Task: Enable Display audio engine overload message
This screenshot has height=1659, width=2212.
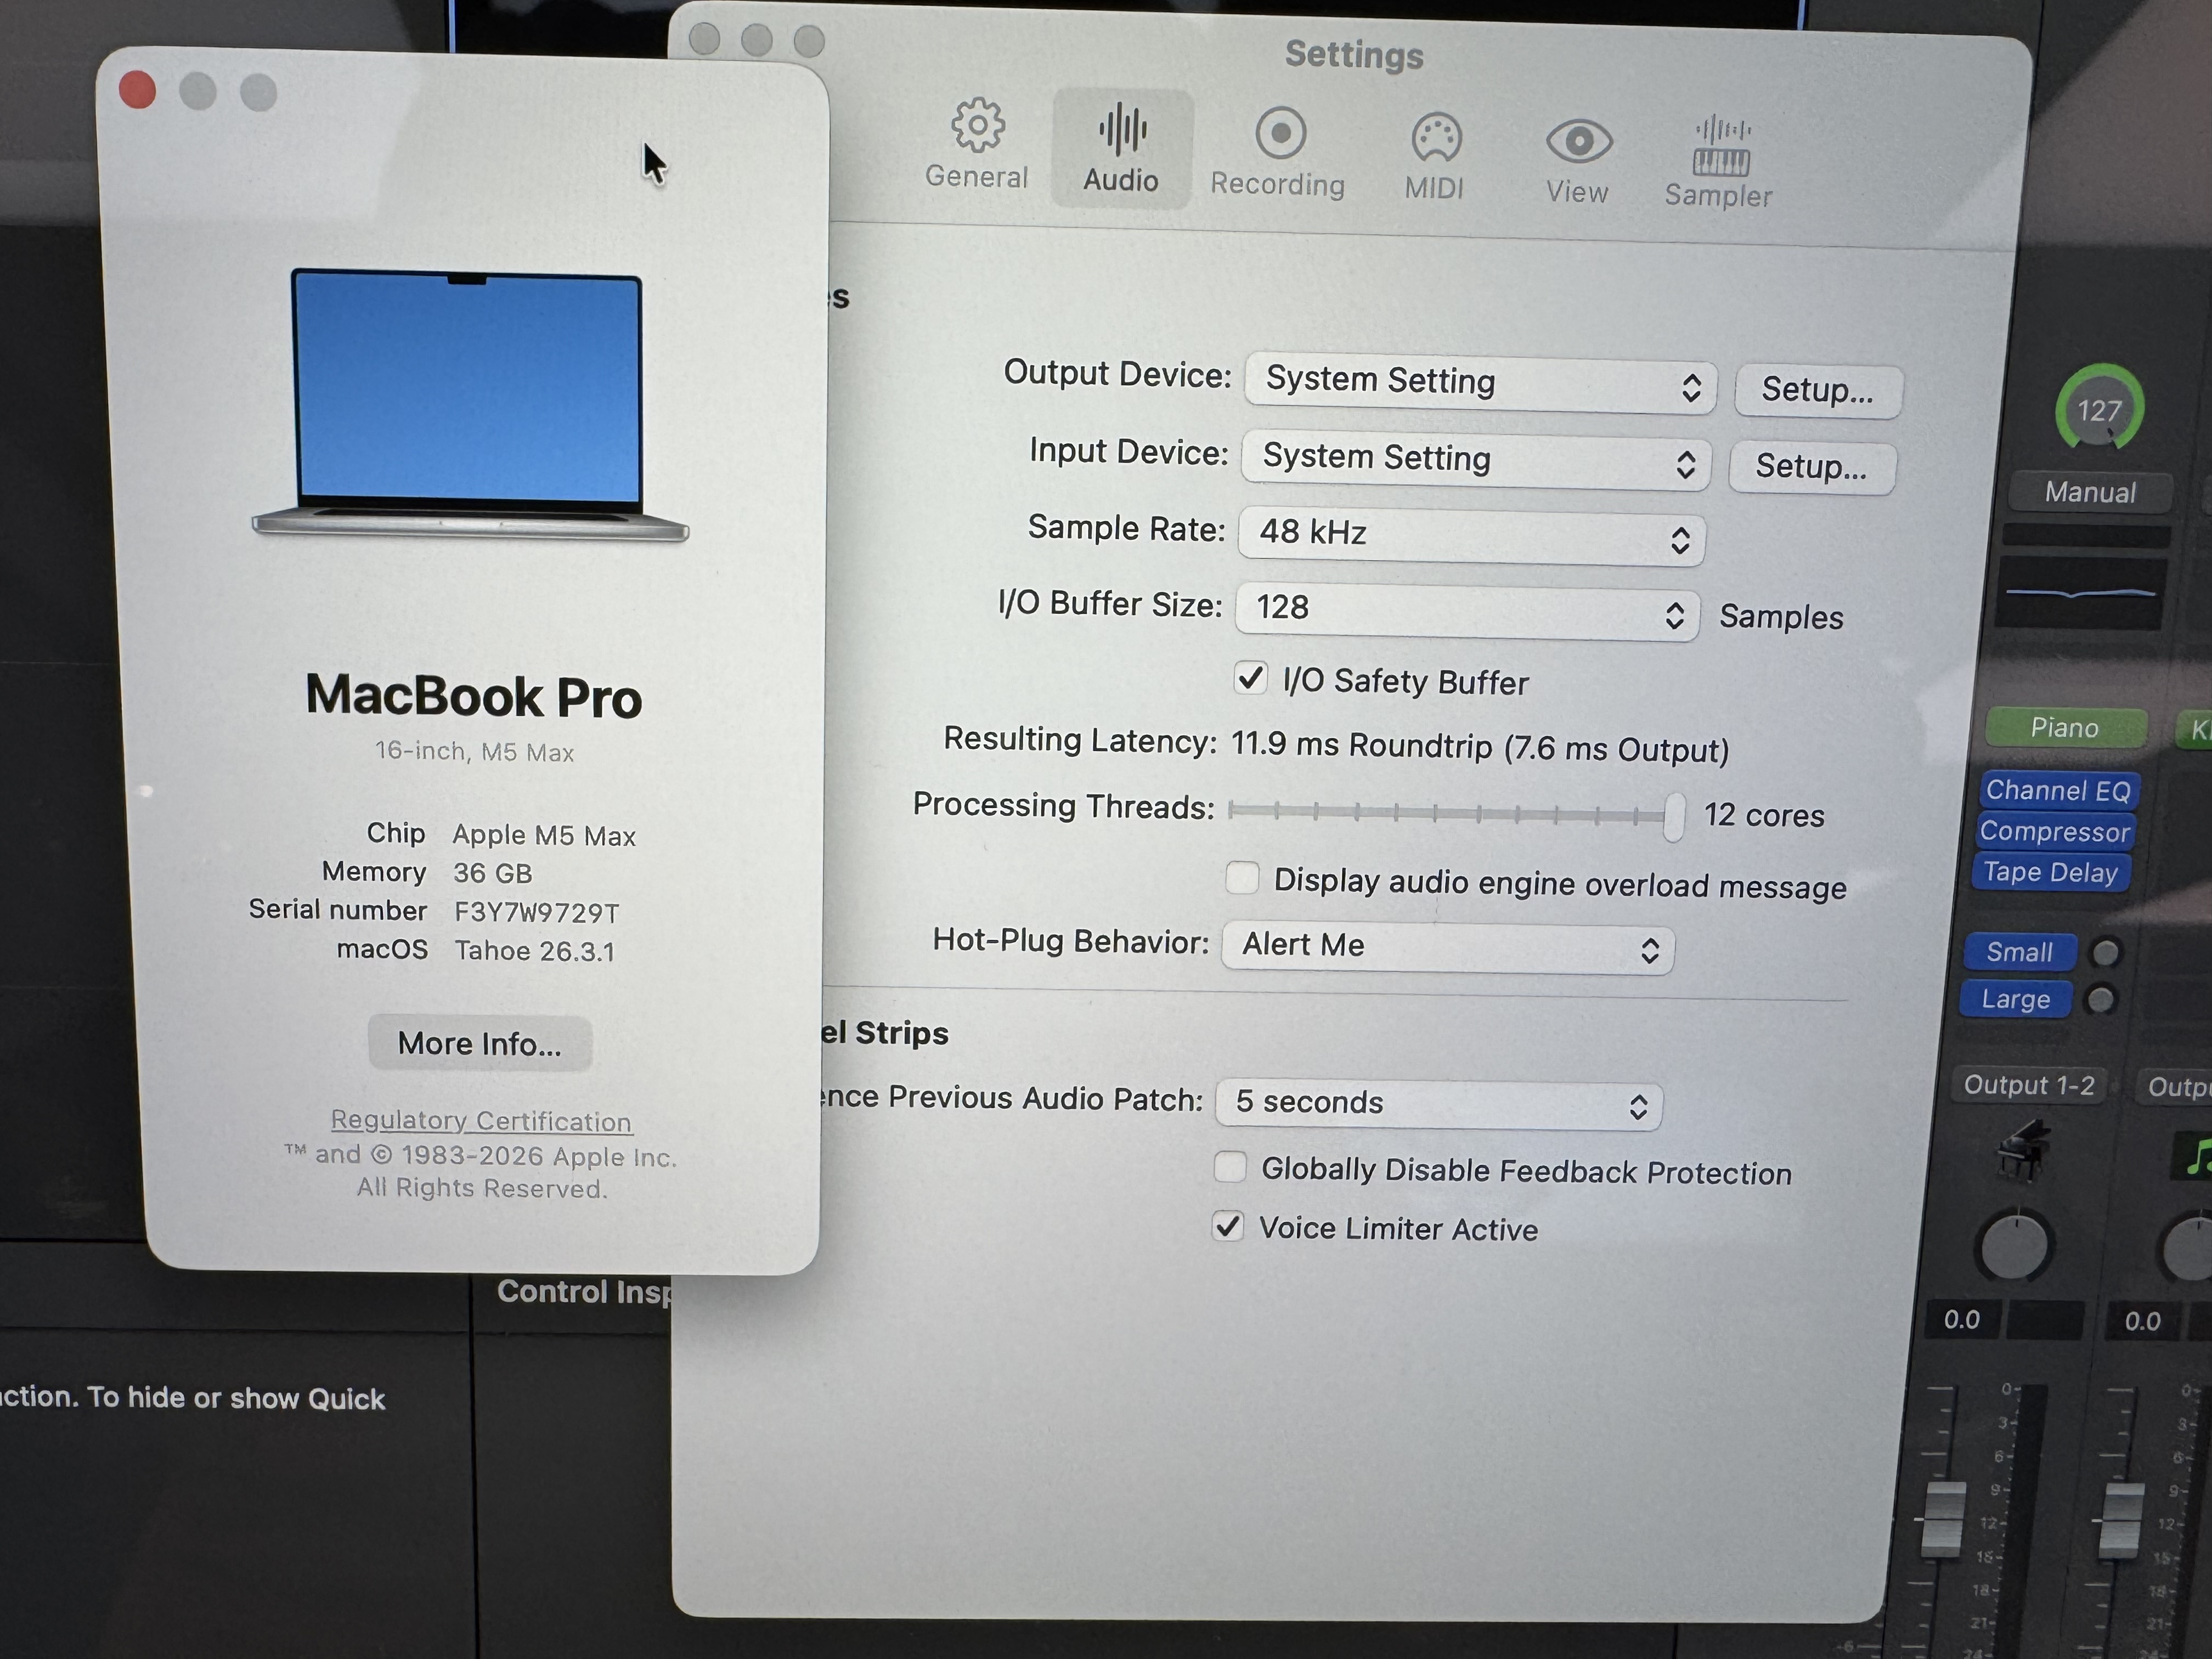Action: tap(1242, 877)
